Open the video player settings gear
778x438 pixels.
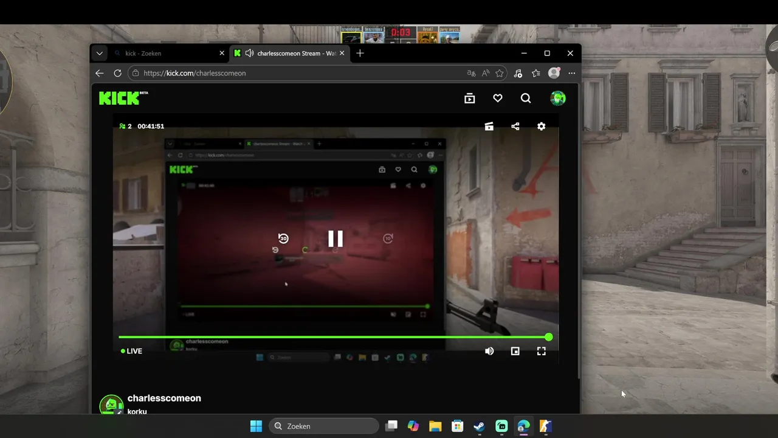point(542,127)
